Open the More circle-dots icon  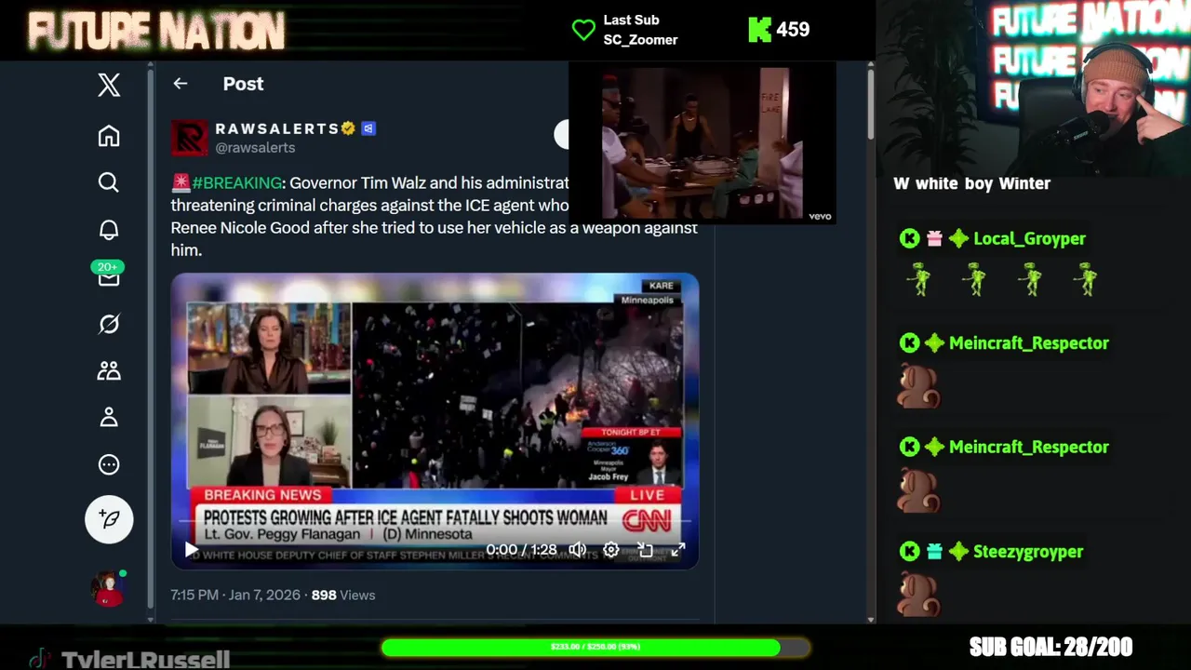click(109, 464)
